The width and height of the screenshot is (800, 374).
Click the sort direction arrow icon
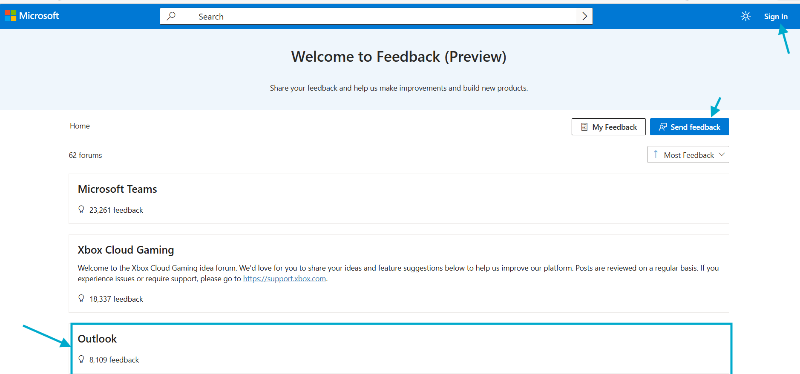[656, 154]
